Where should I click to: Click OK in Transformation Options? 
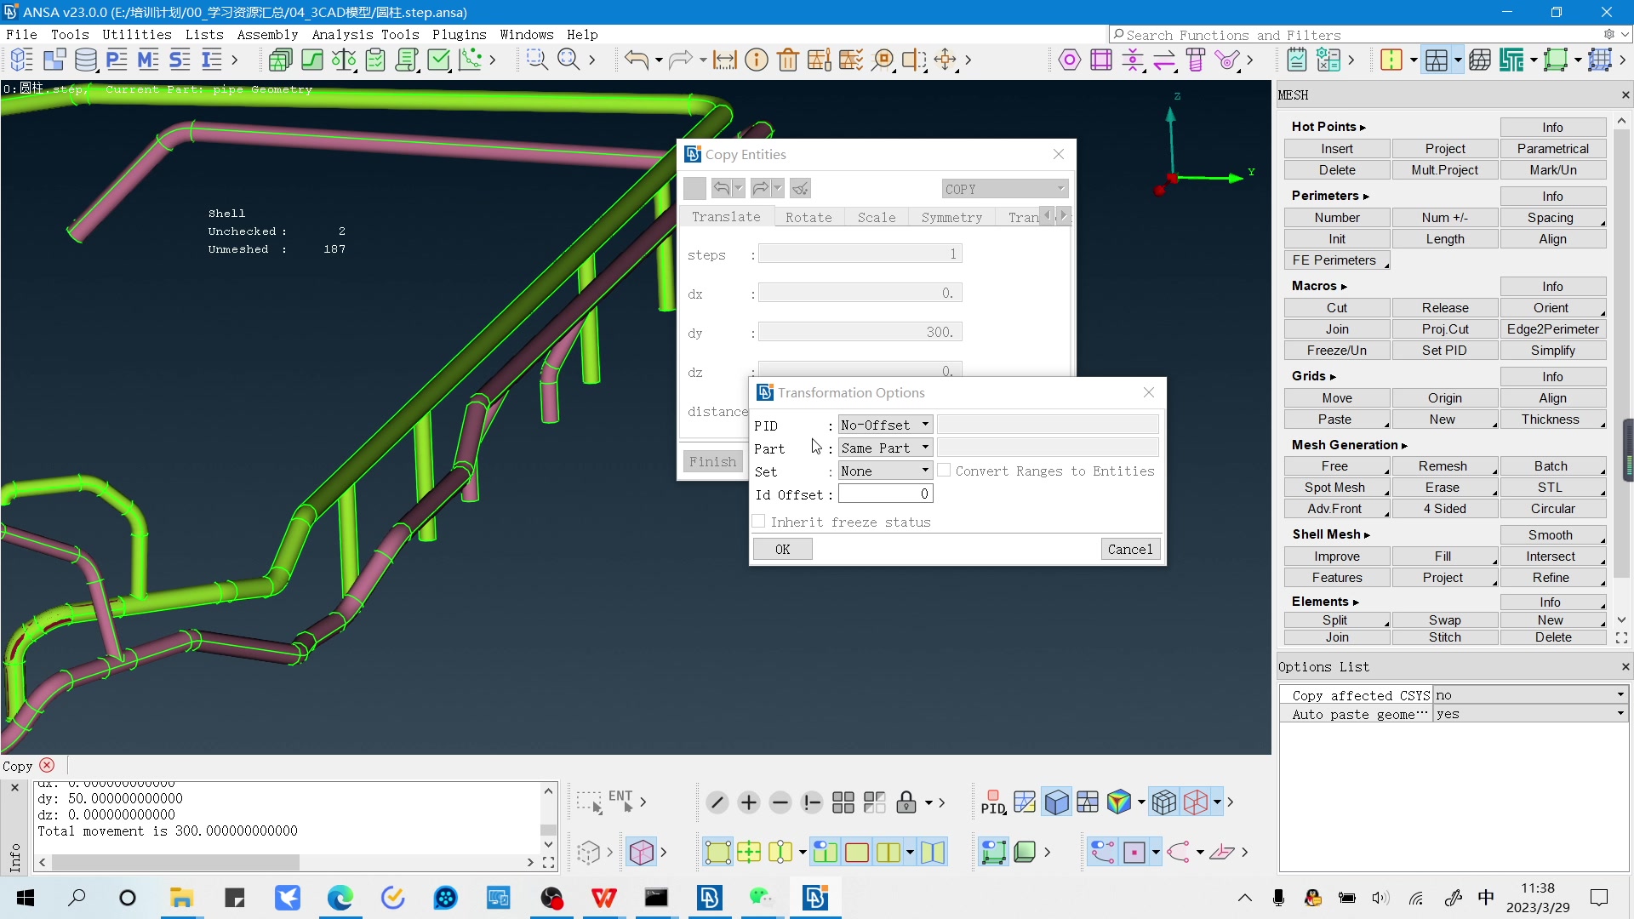tap(782, 549)
